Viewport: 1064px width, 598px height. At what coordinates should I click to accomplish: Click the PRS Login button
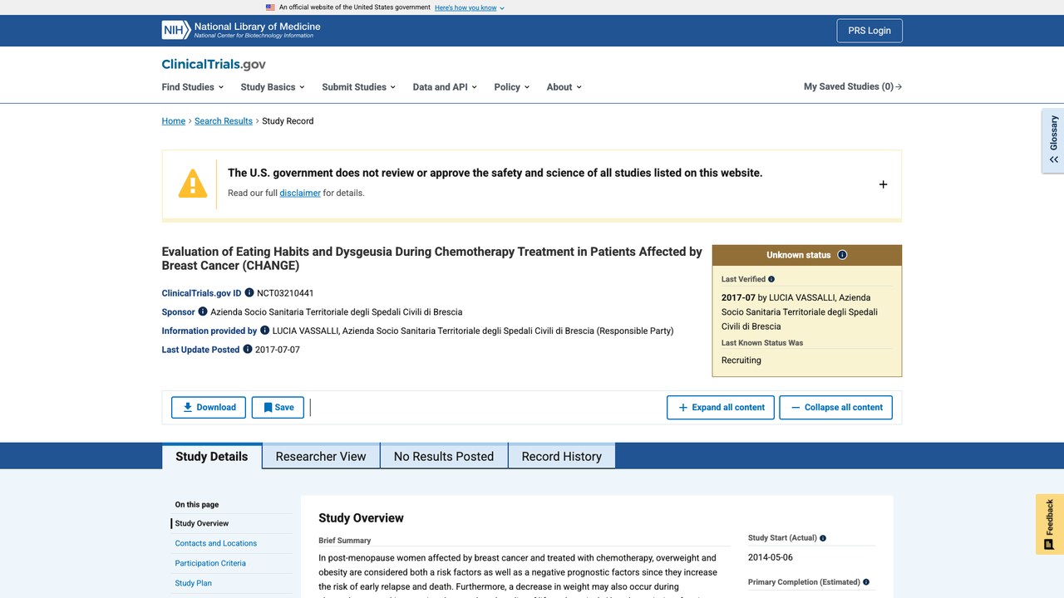869,31
